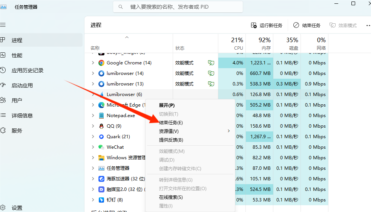Select Search online in context menu
Viewport: 371px width, 212px height.
(171, 197)
